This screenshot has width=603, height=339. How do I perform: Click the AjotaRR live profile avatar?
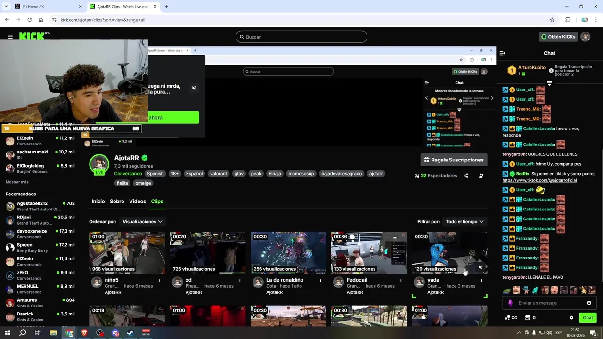tap(99, 164)
